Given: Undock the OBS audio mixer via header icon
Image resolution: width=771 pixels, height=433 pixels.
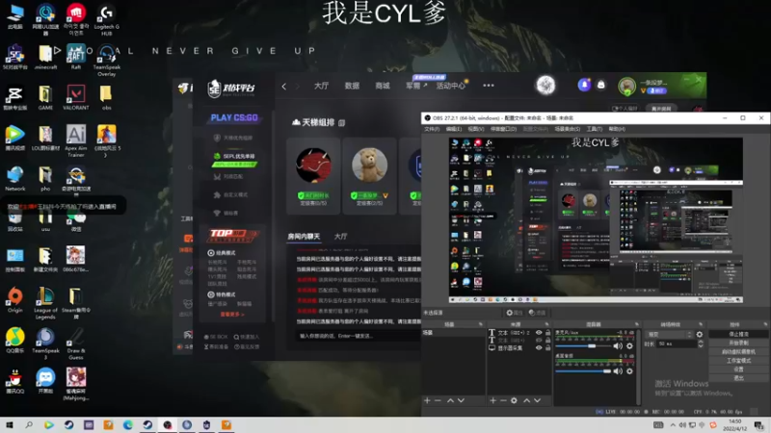Looking at the screenshot, I should tap(637, 324).
